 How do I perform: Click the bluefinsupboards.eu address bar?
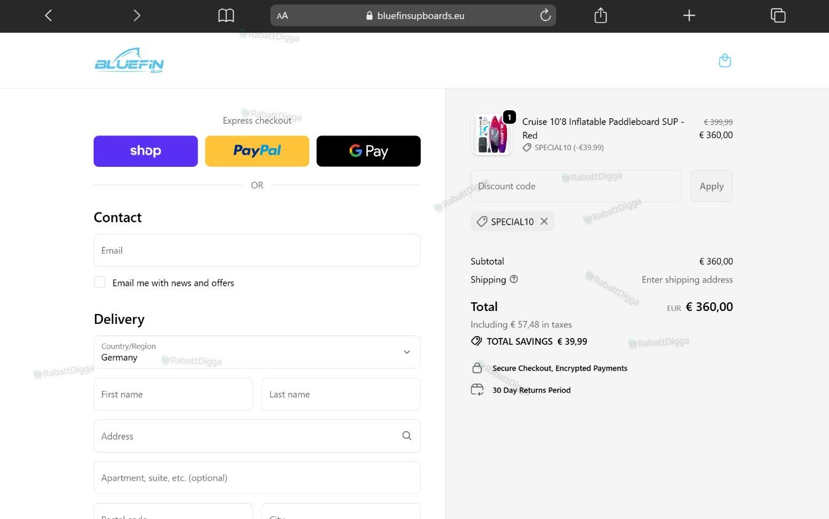pyautogui.click(x=413, y=15)
